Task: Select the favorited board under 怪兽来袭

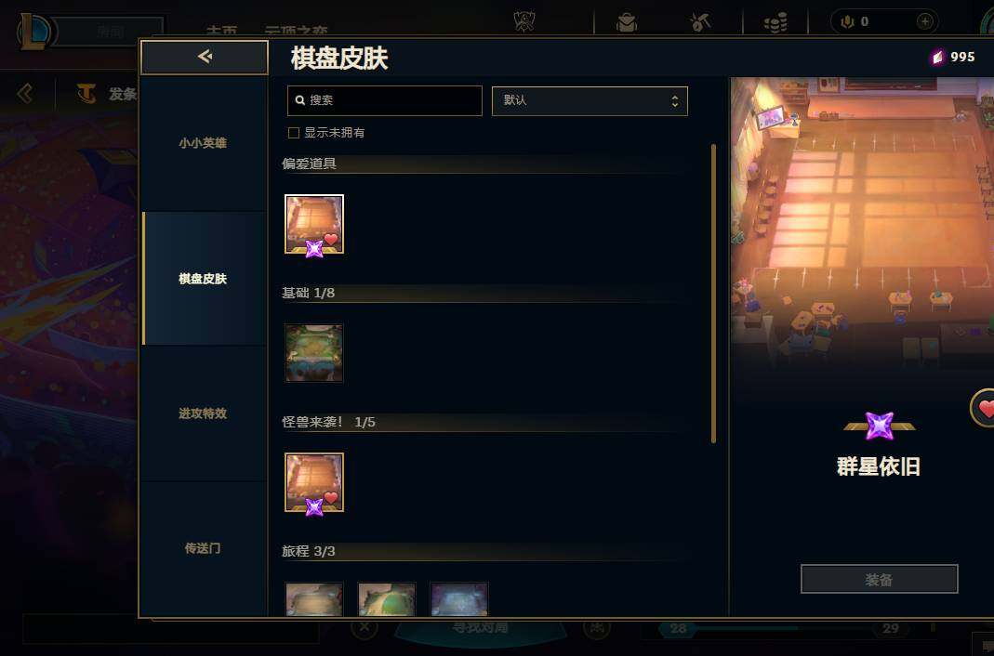Action: pos(313,482)
